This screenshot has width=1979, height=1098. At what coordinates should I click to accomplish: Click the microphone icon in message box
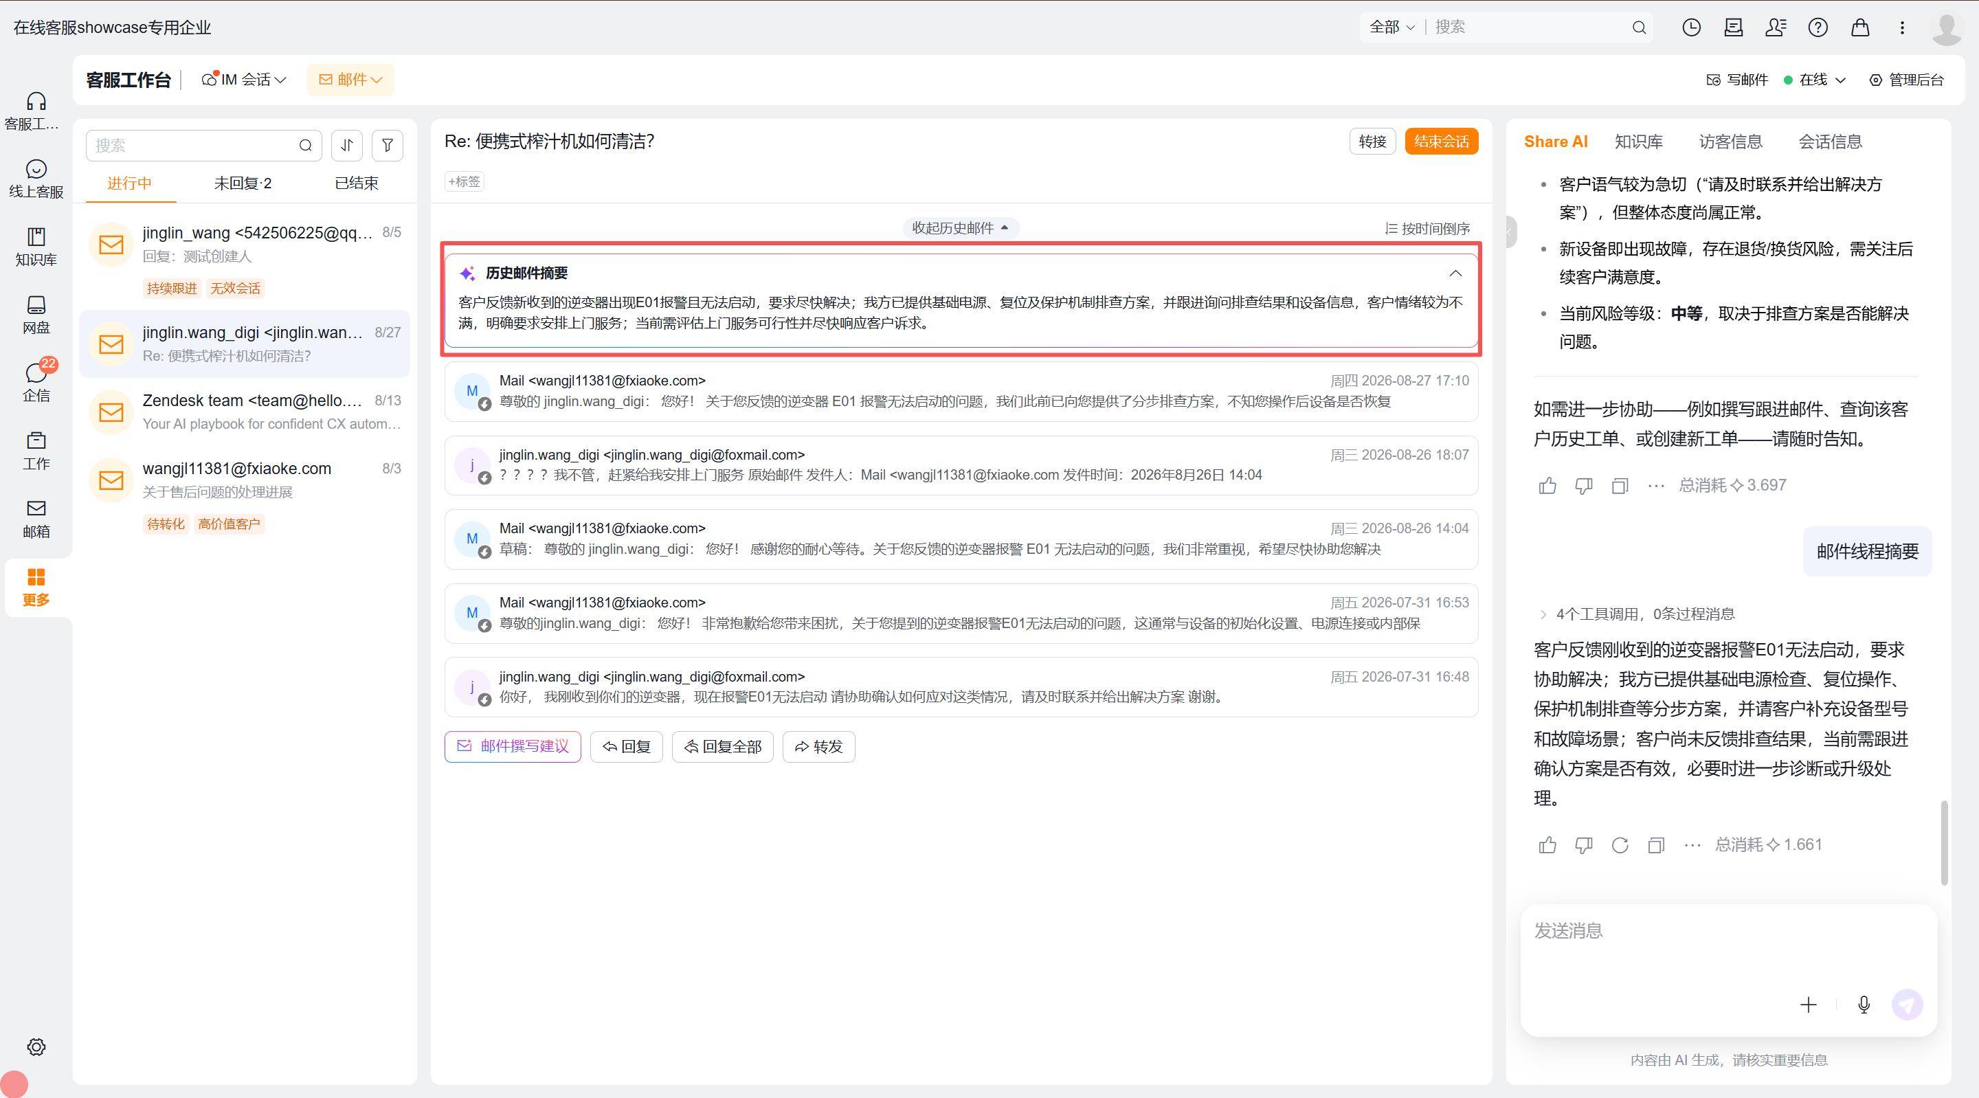click(x=1864, y=1005)
